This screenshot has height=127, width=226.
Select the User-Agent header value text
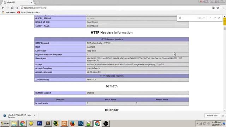click(x=134, y=60)
